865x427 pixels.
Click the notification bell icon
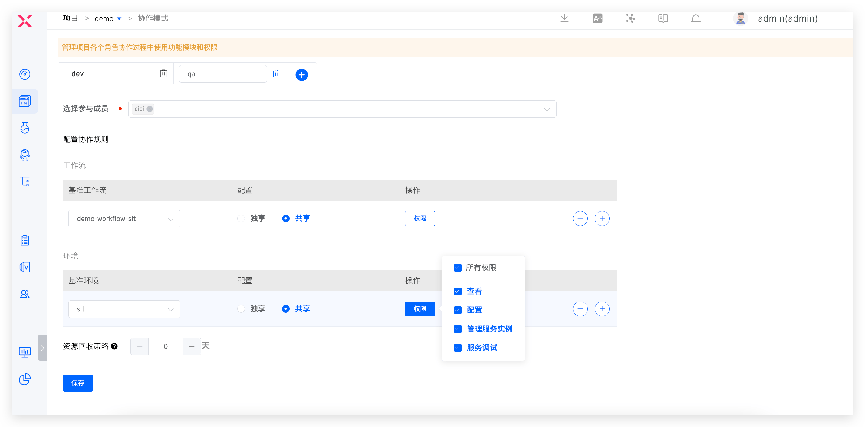pos(696,18)
